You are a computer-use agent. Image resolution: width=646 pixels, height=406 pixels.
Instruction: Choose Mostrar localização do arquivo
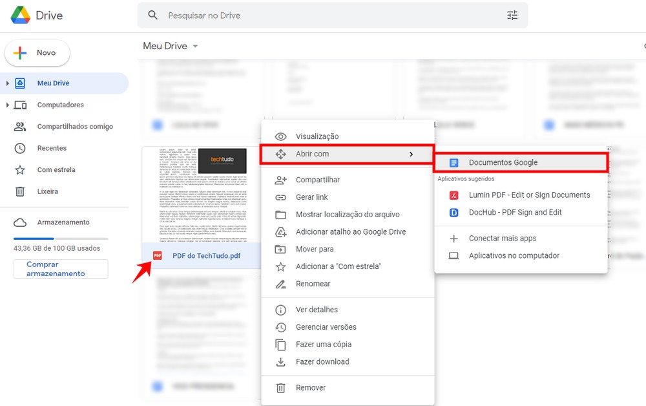click(348, 215)
